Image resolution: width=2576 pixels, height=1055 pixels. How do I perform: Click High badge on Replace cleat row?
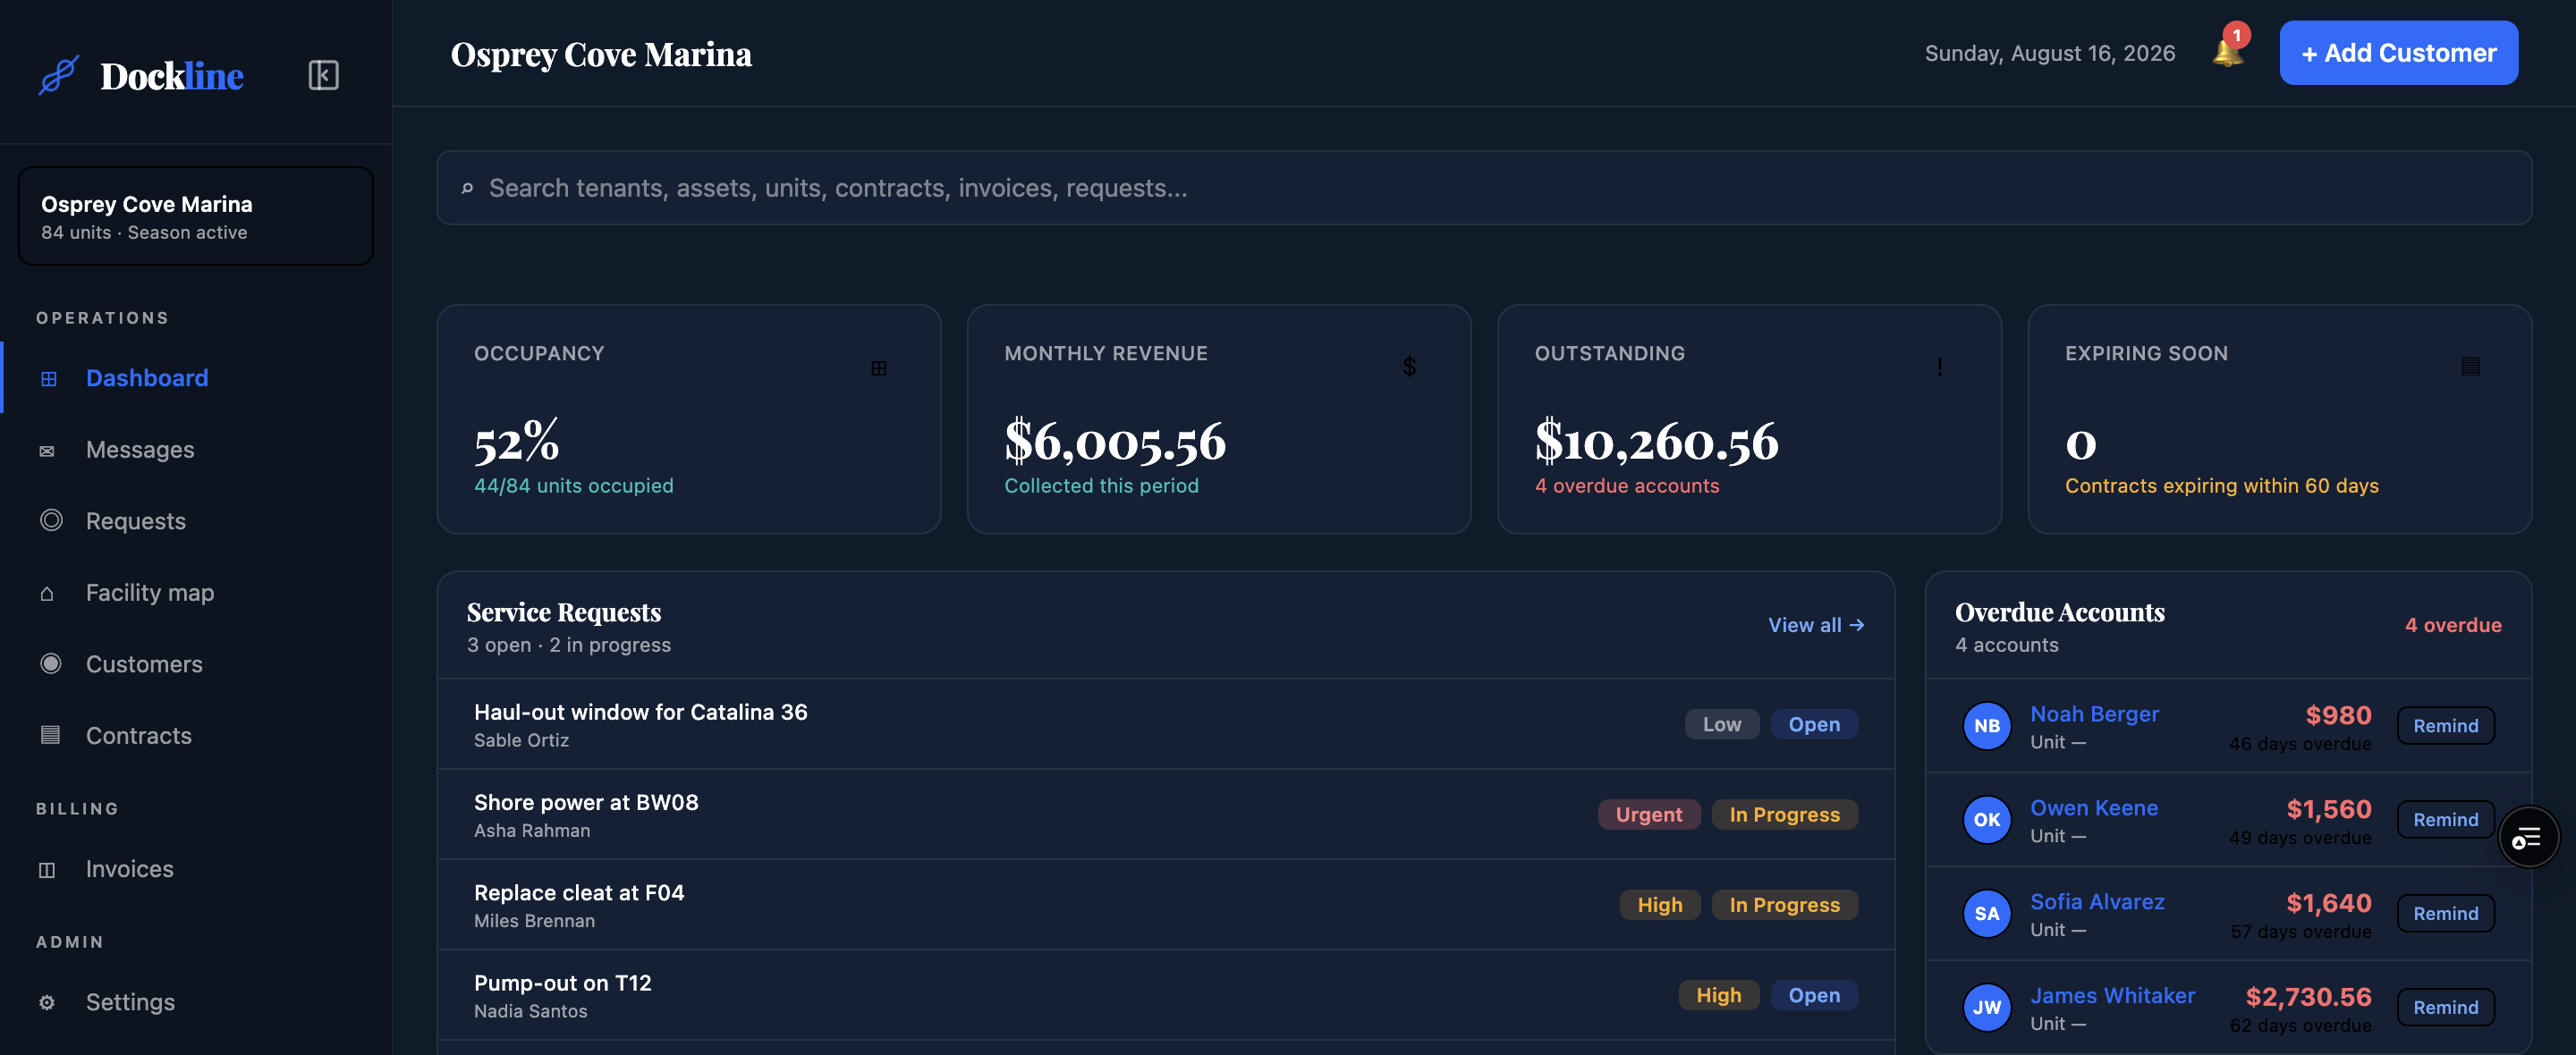tap(1659, 905)
